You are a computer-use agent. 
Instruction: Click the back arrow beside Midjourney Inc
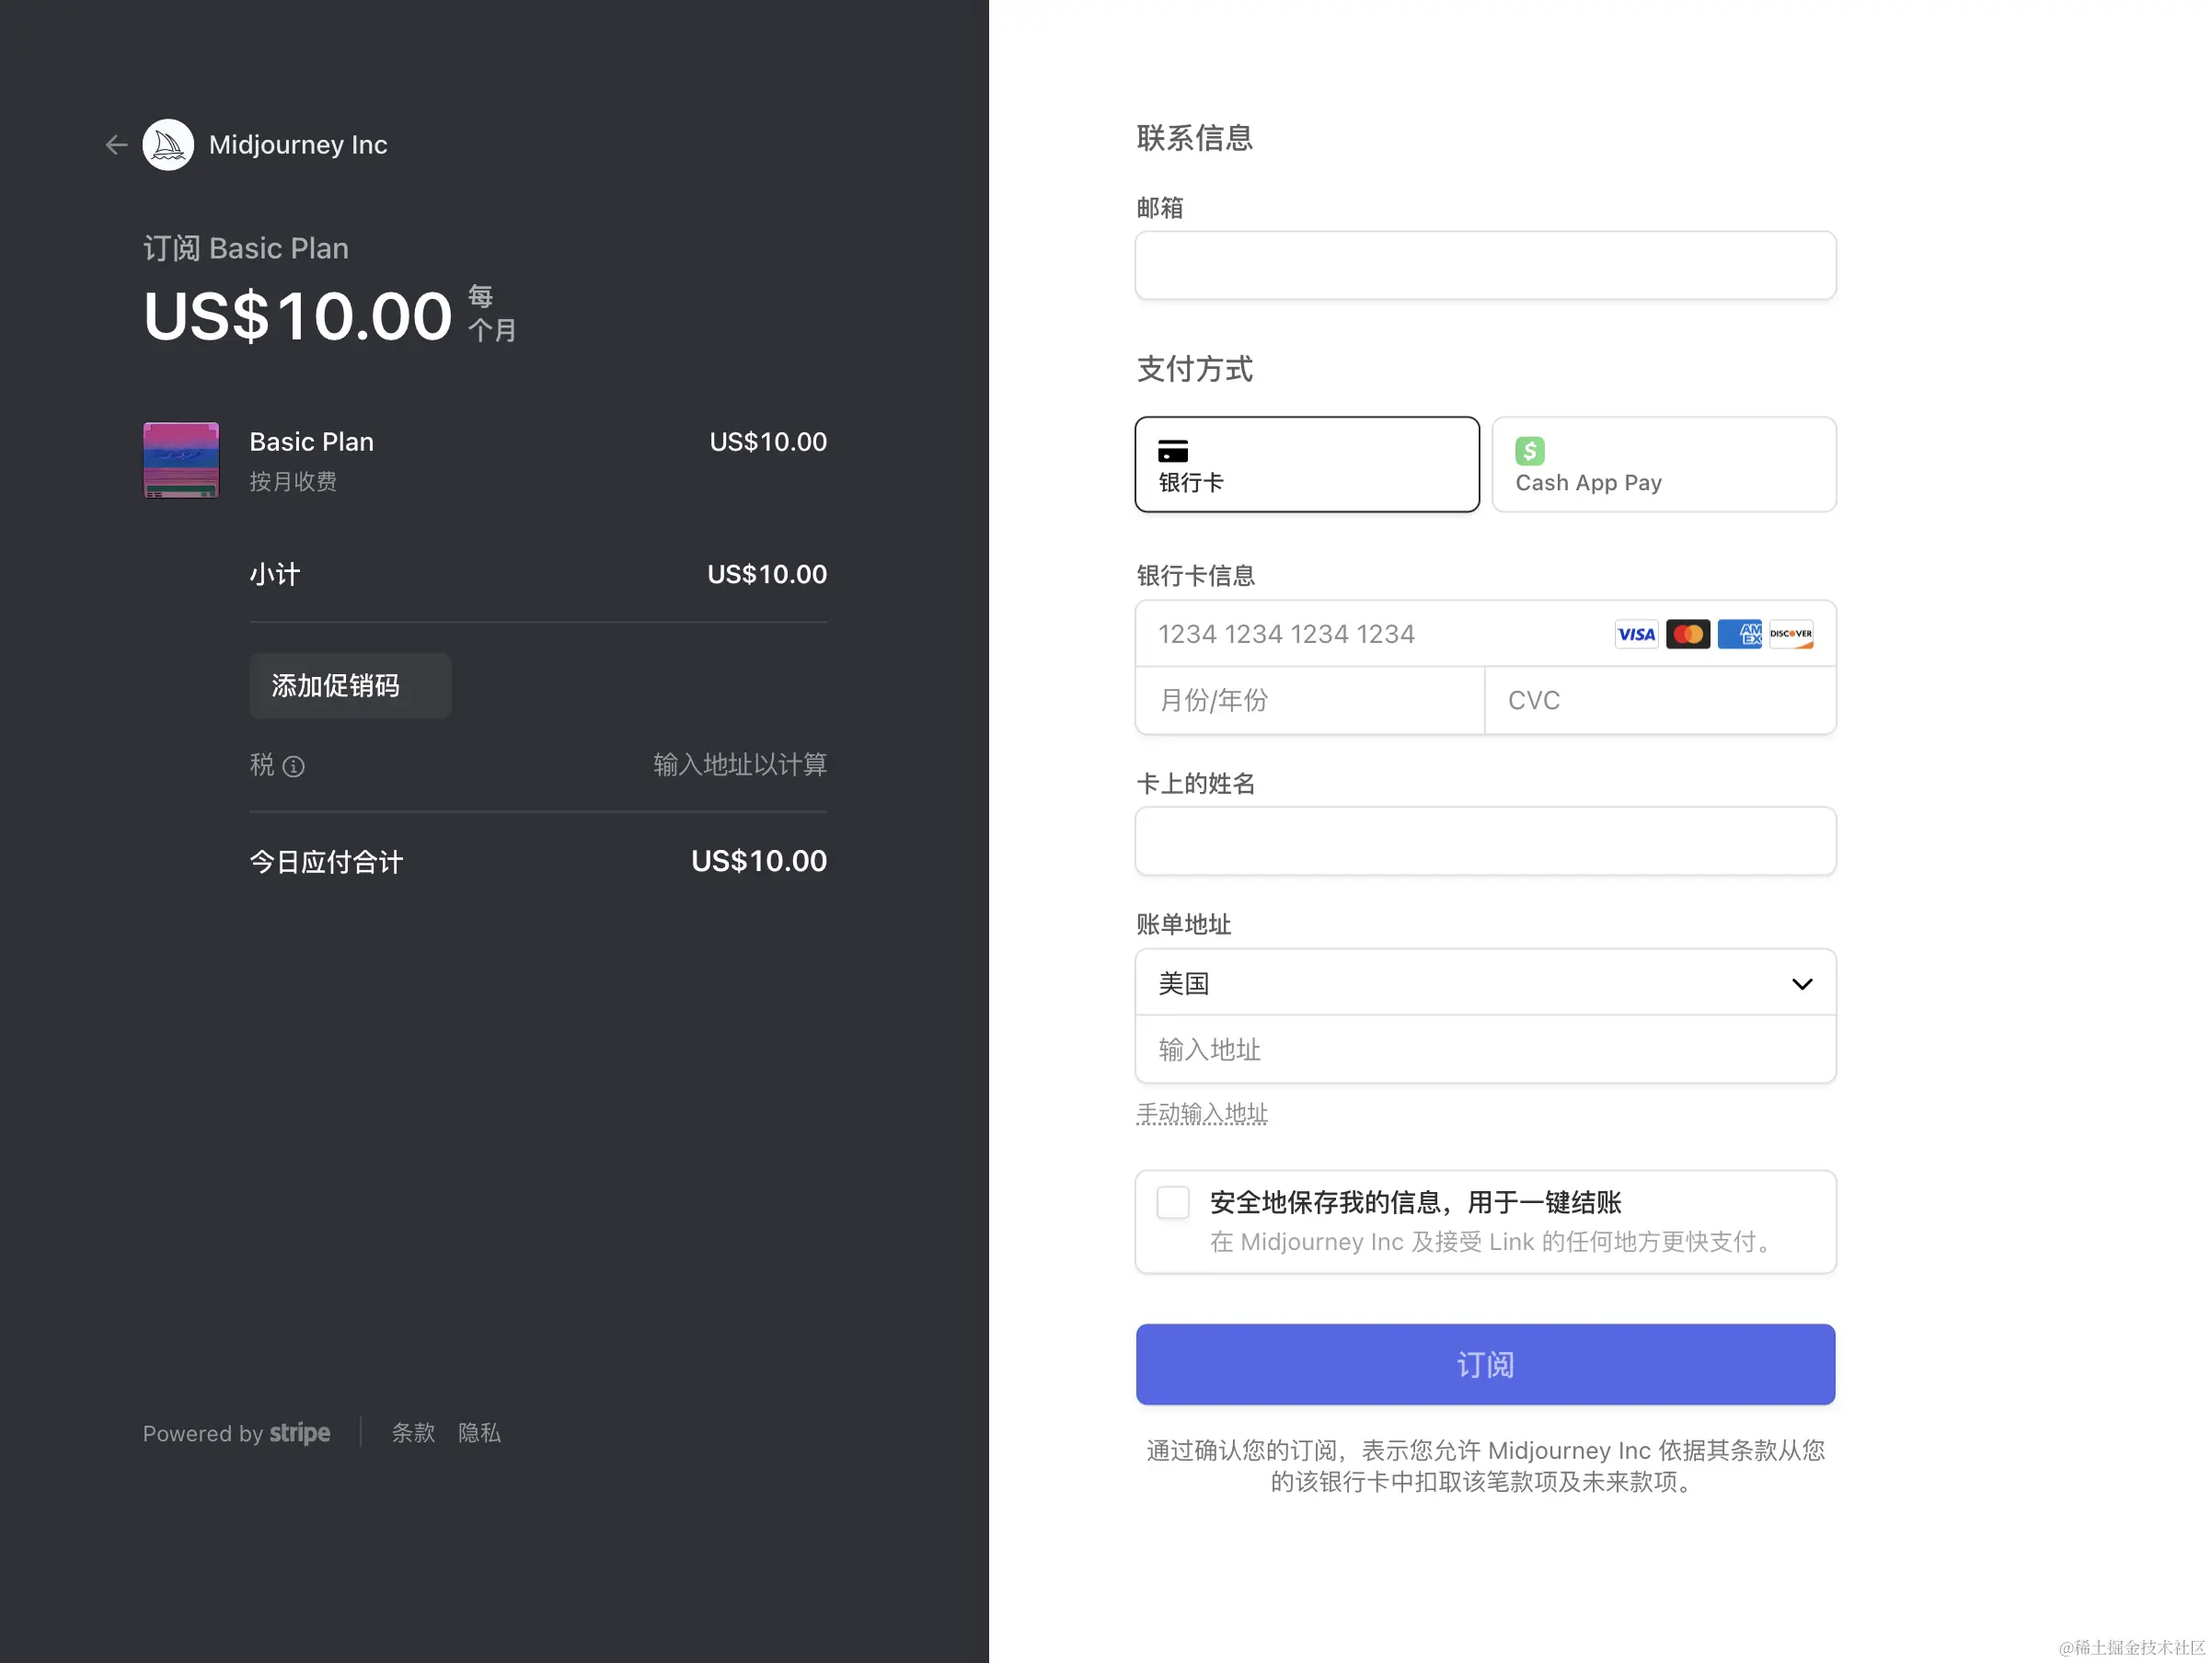tap(116, 145)
